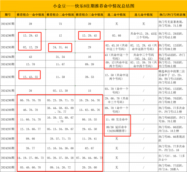The height and width of the screenshot is (172, 187).
Task: Select cell 02、12、30 in 2024291期 row
Action: 60,91
